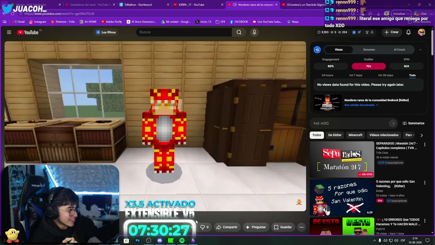435x245 pixels.
Task: Start voice search with the microphone
Action: pos(254,32)
